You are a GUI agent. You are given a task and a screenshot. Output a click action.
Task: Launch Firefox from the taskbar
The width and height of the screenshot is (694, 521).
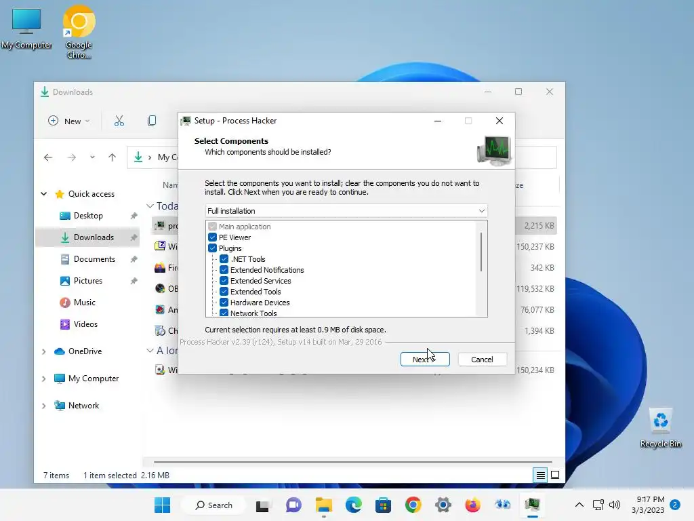tap(472, 505)
